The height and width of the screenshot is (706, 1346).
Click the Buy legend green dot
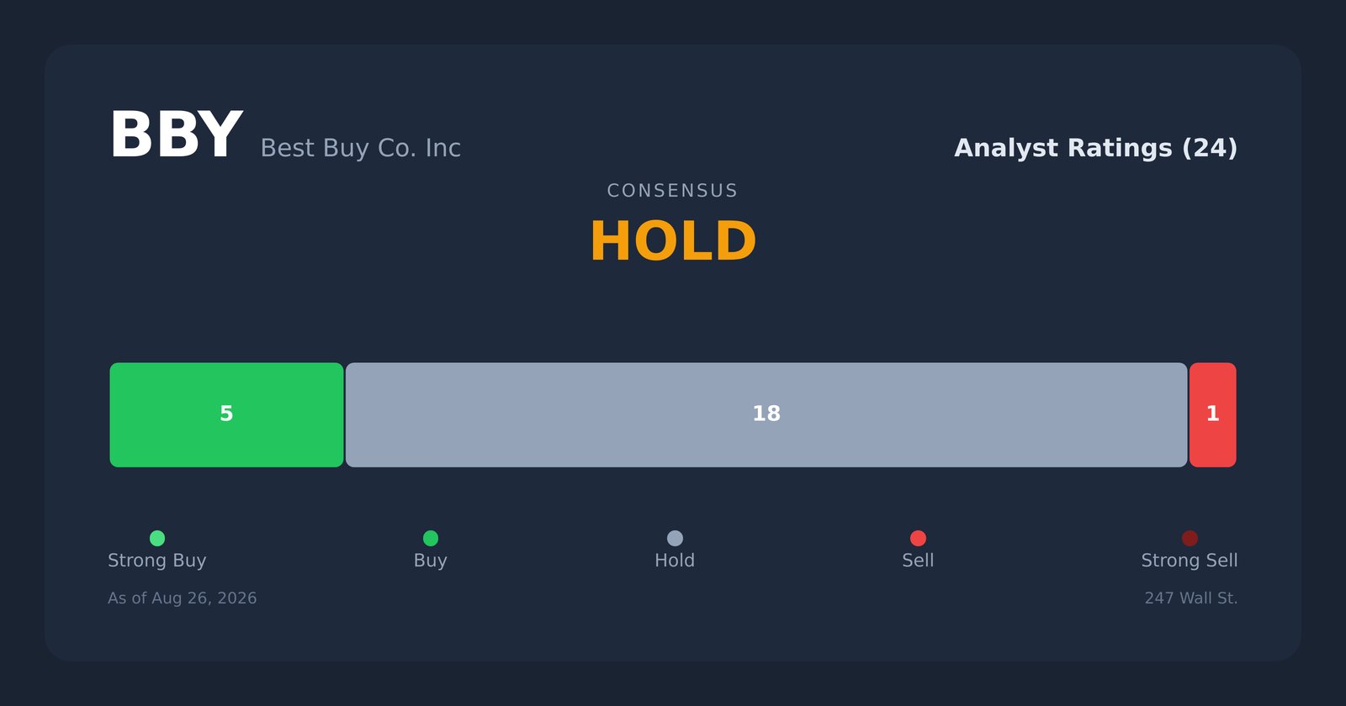431,538
